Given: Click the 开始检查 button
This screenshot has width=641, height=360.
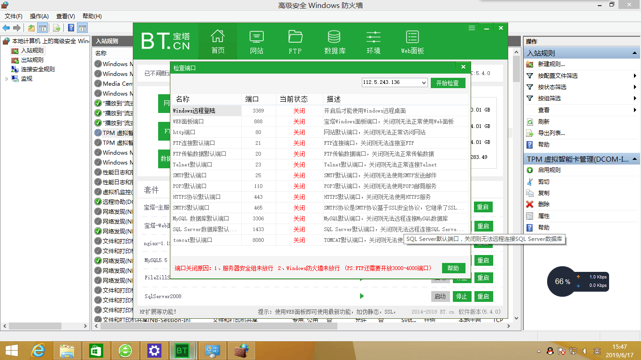Looking at the screenshot, I should (x=448, y=83).
